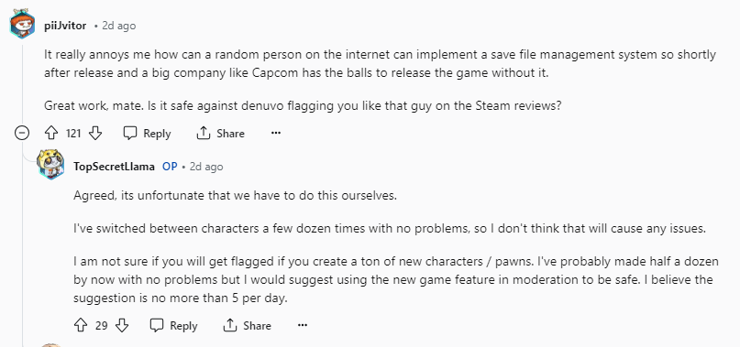Open more options on TopSecretLlama's reply
740x347 pixels.
click(303, 325)
